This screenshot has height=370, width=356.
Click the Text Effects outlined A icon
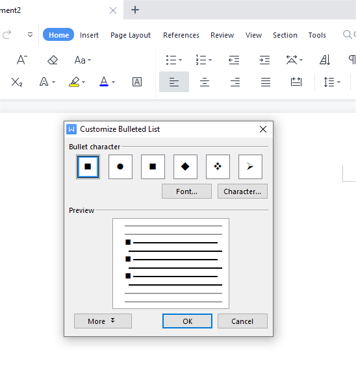[44, 82]
